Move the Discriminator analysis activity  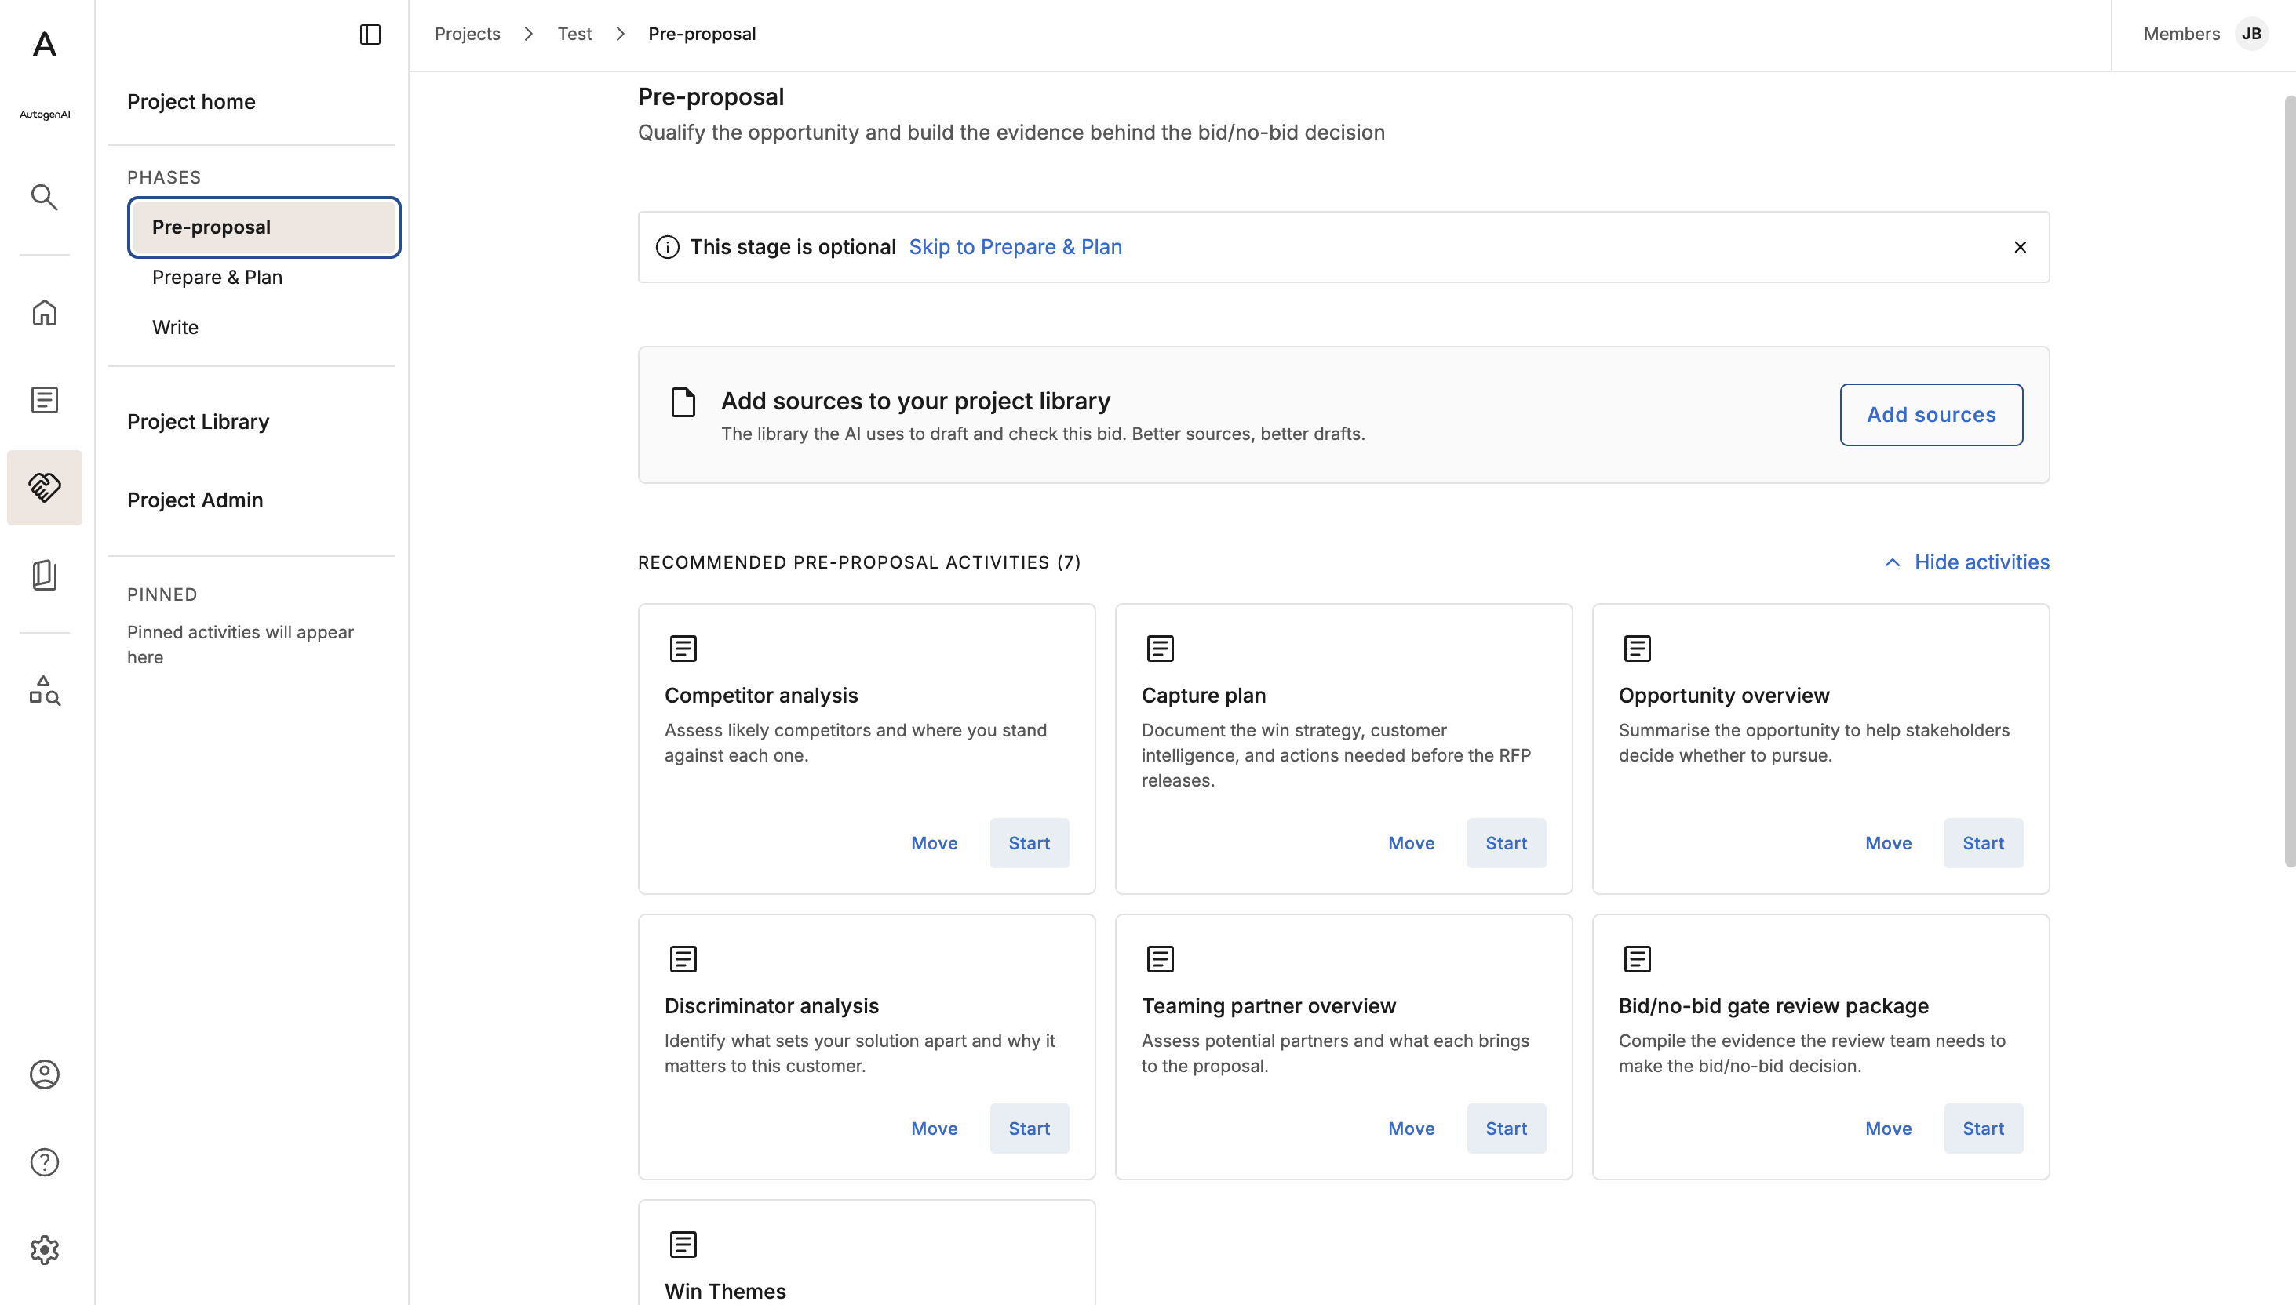(935, 1129)
